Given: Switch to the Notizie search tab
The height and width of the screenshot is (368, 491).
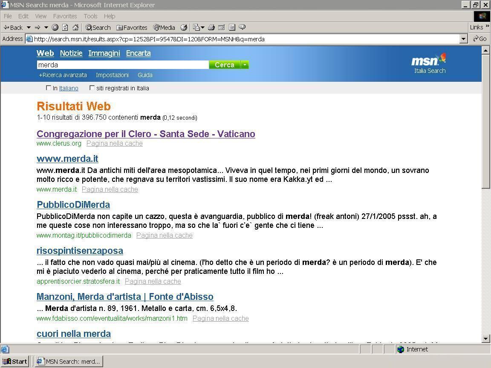Looking at the screenshot, I should pyautogui.click(x=71, y=53).
